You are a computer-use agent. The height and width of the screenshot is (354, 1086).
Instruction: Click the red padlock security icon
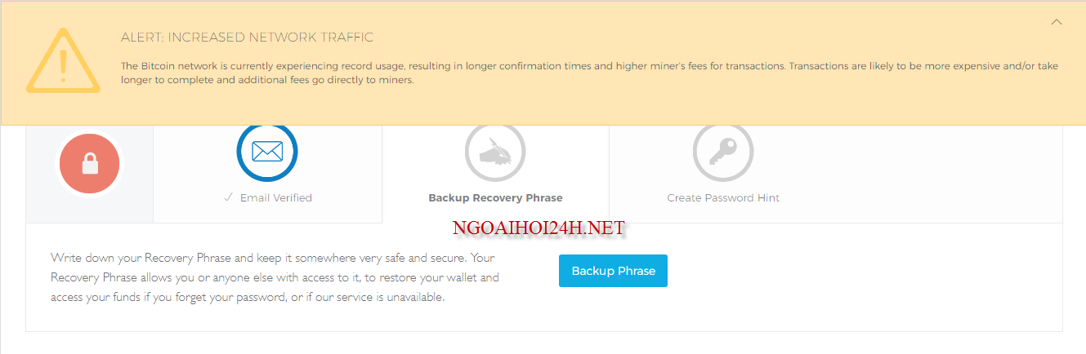[x=89, y=165]
